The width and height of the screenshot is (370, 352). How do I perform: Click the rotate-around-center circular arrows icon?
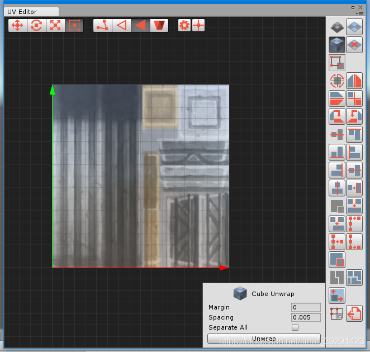click(x=337, y=81)
